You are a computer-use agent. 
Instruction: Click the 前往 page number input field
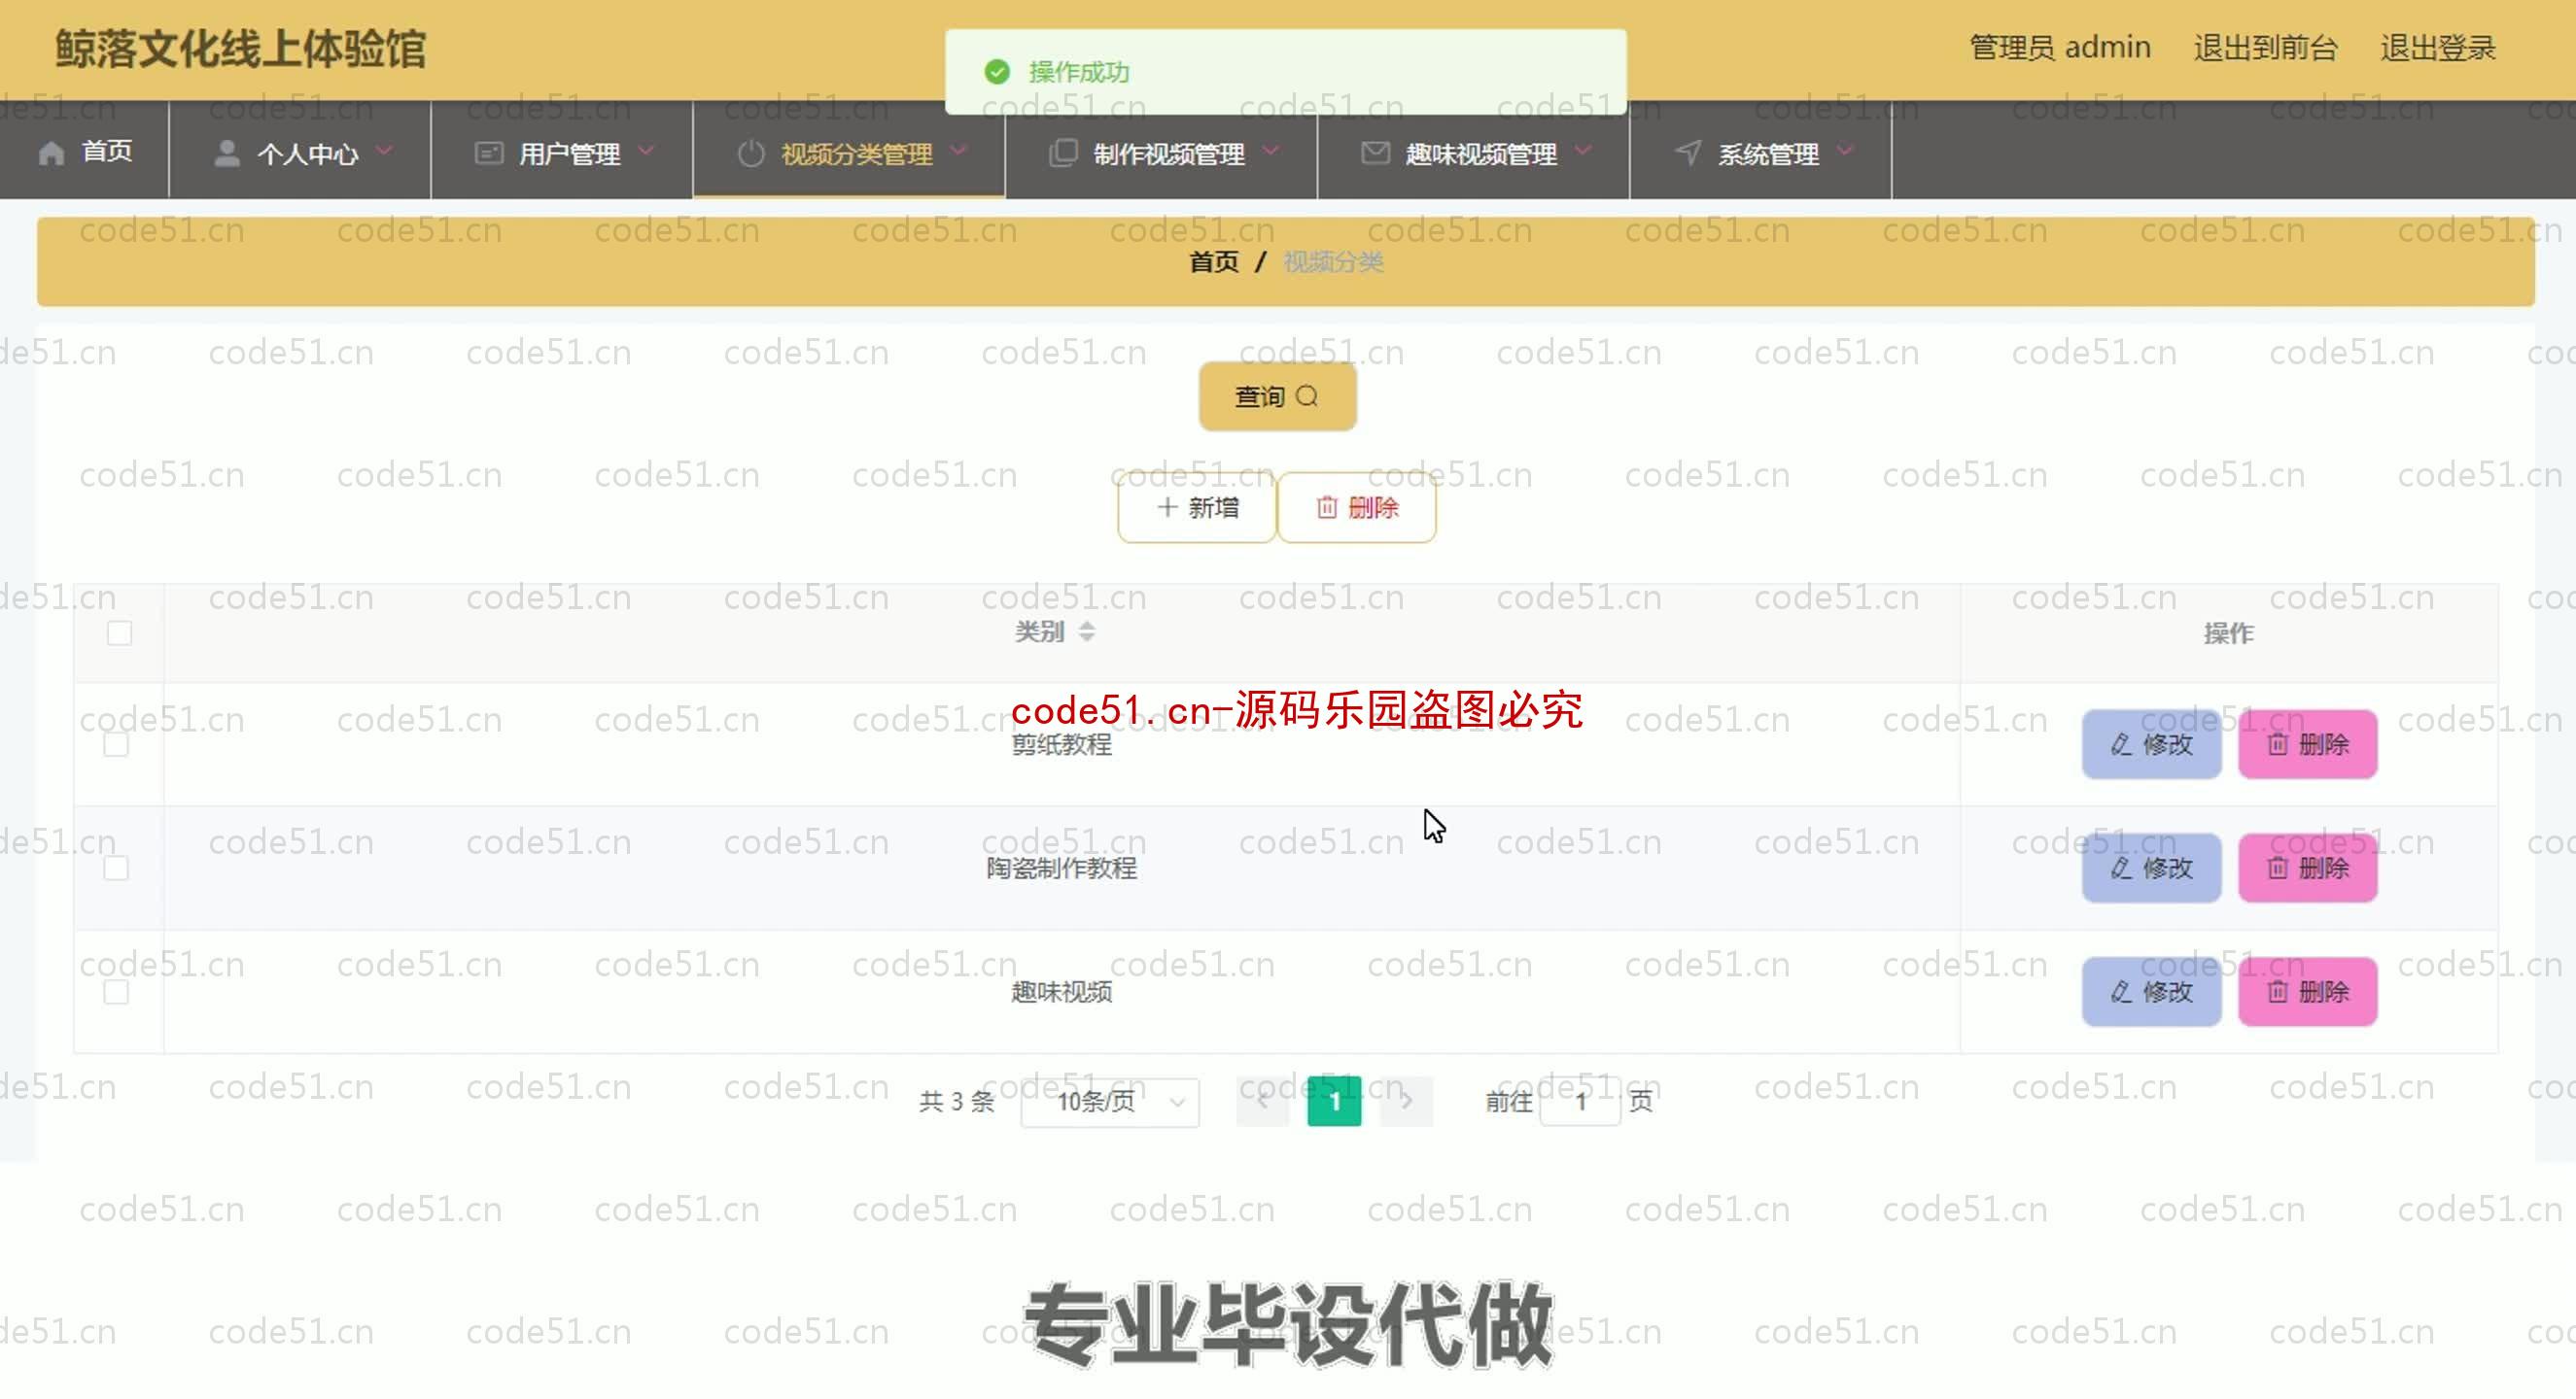pos(1580,1101)
